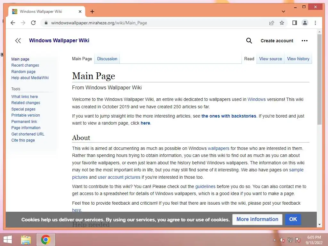This screenshot has width=328, height=246.
Task: Click the muted speaker tray icon
Action: point(283,240)
